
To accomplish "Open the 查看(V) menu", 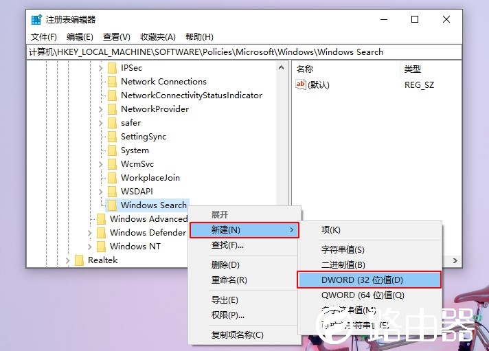I will (116, 37).
